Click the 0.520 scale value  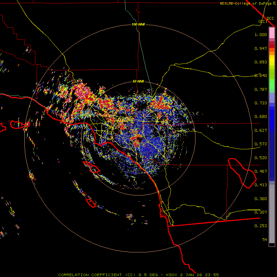[x=261, y=158]
